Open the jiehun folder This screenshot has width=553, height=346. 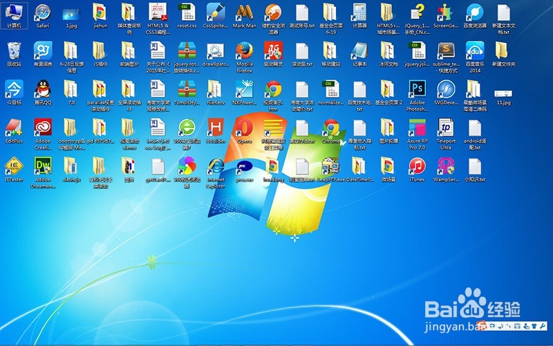100,16
